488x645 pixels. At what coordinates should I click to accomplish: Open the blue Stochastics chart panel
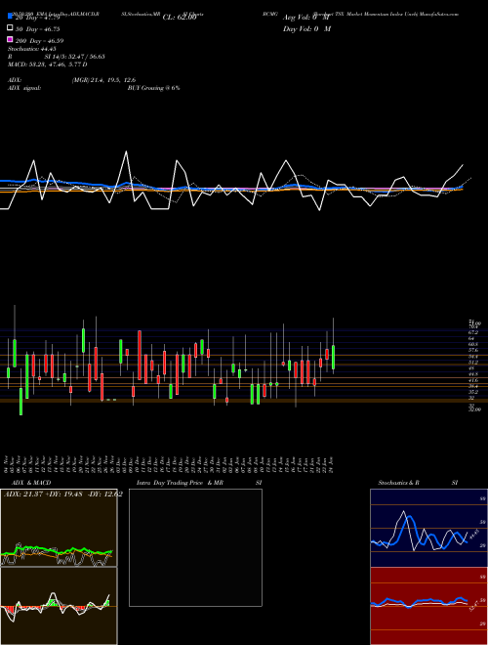click(428, 528)
